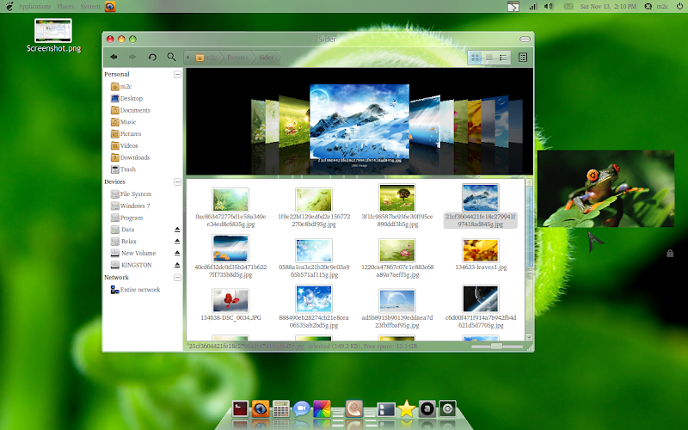Eject the Data volume
The image size is (688, 430).
(x=177, y=230)
